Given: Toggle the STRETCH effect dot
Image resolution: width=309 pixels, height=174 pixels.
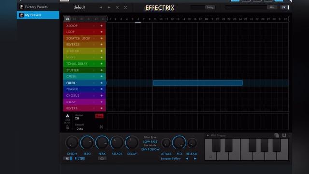Looking at the screenshot, I should coord(102,51).
